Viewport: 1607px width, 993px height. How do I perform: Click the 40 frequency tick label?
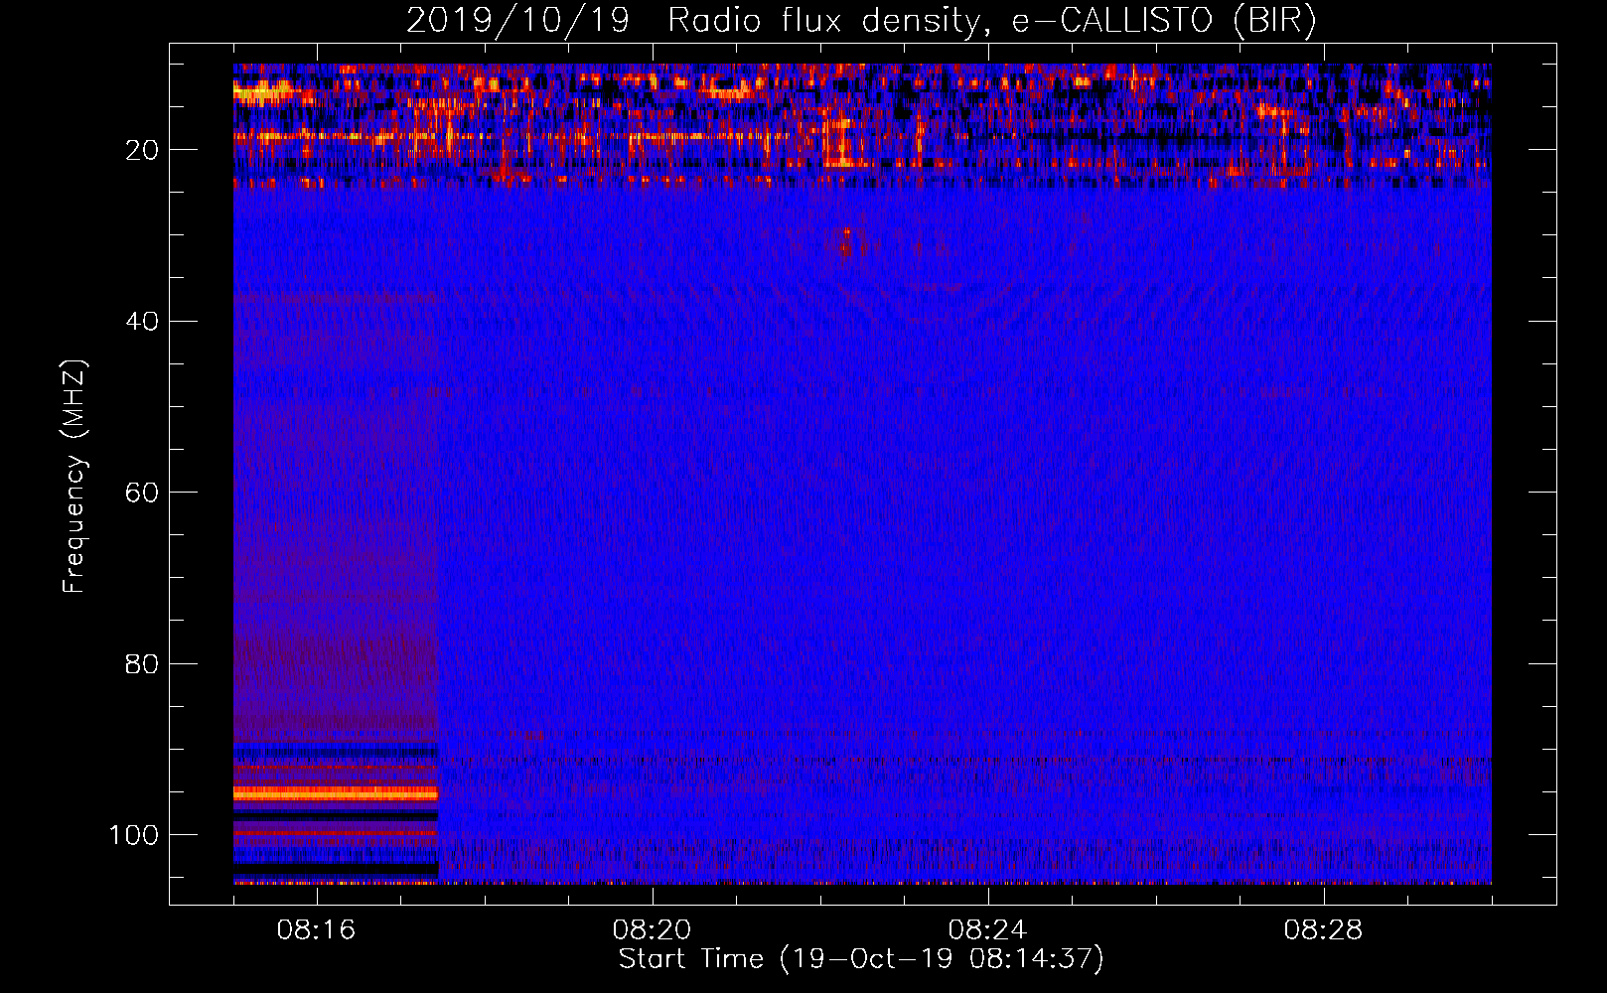(x=142, y=322)
